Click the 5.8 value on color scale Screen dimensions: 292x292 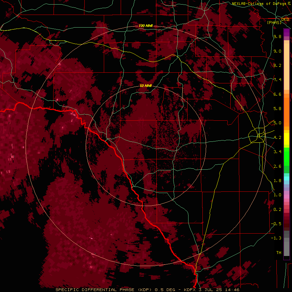click(x=277, y=109)
